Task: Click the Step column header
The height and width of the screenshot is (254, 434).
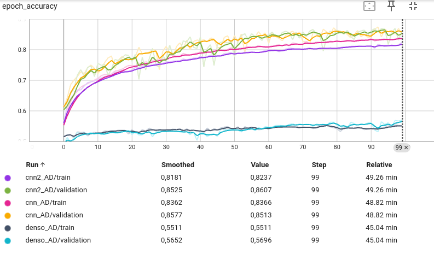Action: [x=319, y=164]
